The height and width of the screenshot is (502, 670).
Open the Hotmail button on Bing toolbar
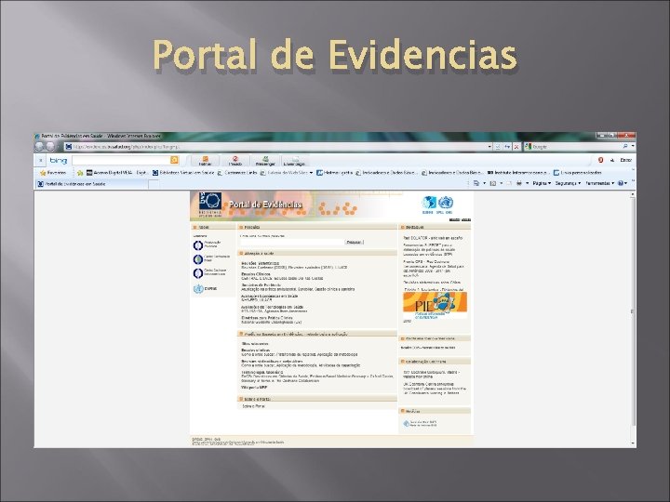pyautogui.click(x=205, y=161)
